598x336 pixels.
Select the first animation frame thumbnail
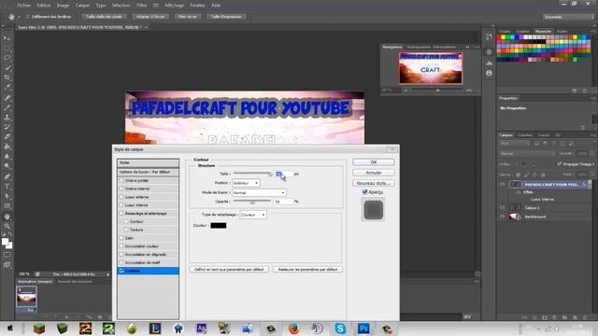point(26,297)
